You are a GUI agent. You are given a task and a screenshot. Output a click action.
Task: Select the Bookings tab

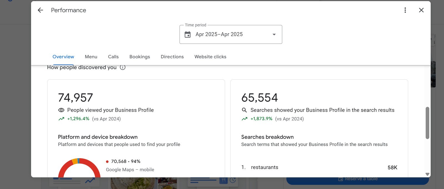point(140,57)
